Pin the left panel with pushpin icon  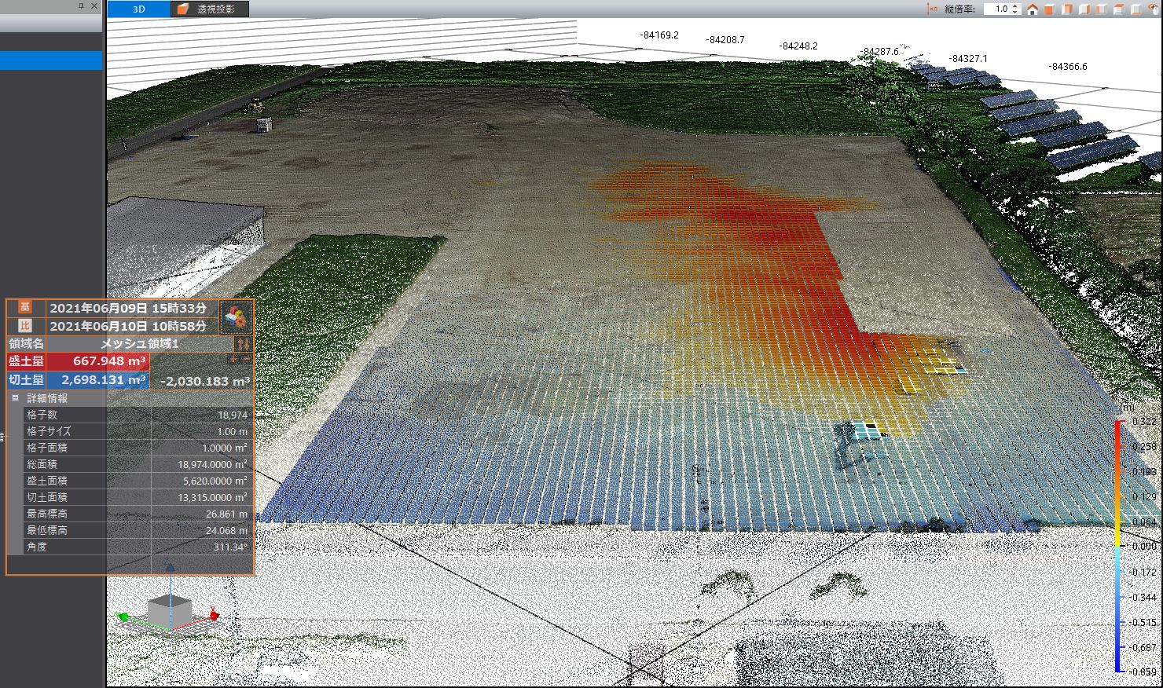(82, 6)
